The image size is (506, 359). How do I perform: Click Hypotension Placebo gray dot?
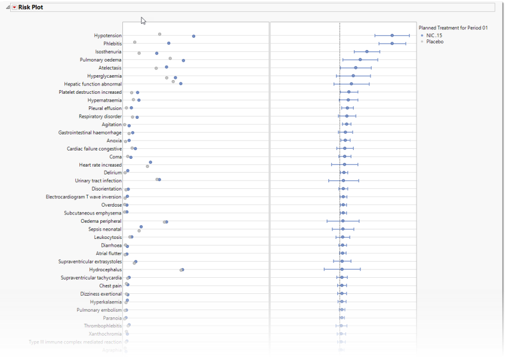[x=160, y=34]
